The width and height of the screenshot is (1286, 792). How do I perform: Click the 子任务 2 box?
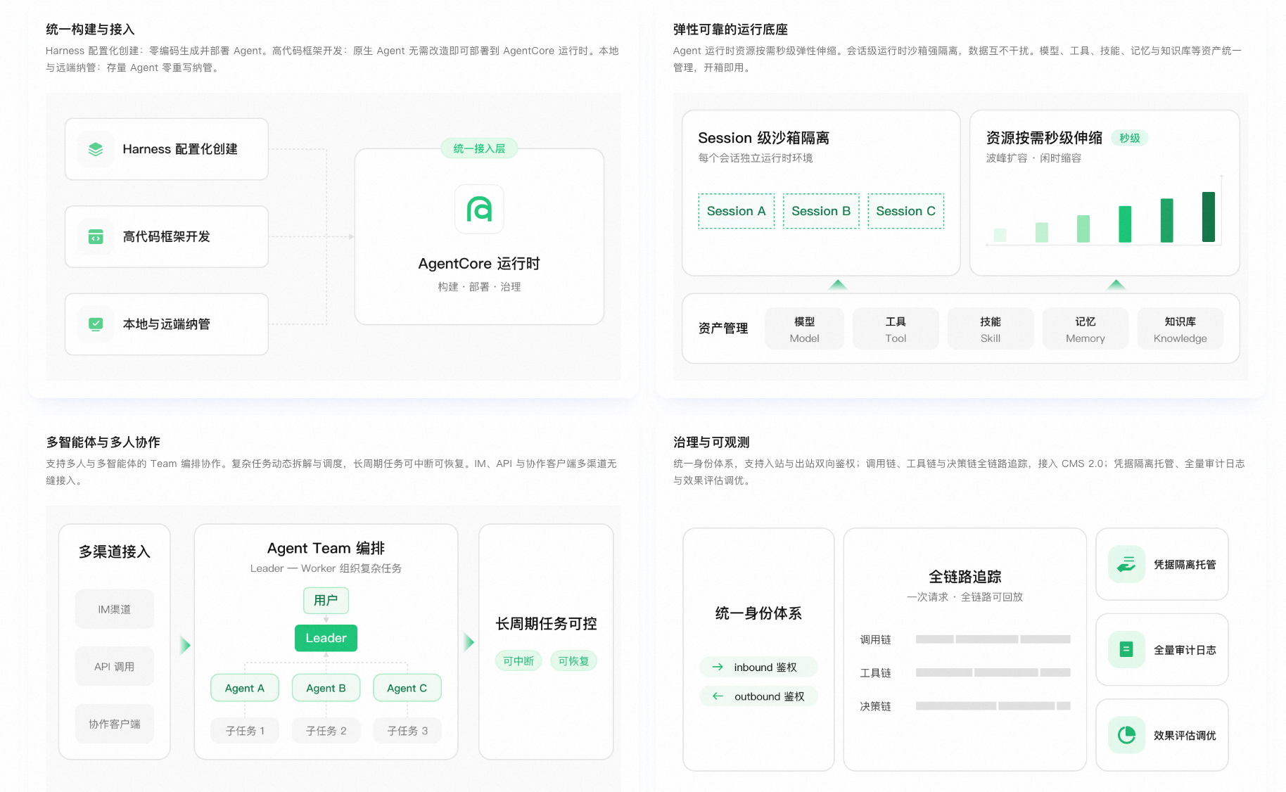326,731
